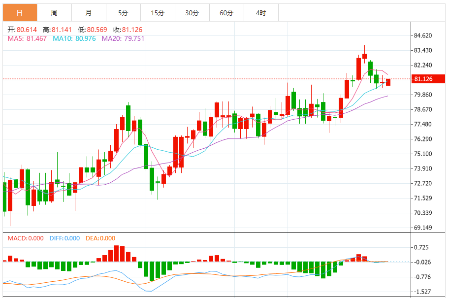The width and height of the screenshot is (449, 298).
Task: Click the MACD:0.000 label
Action: (26, 238)
